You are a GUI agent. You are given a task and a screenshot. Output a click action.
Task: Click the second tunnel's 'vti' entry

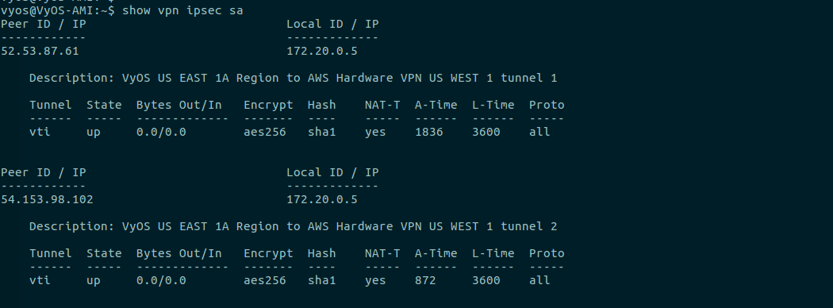coord(40,280)
